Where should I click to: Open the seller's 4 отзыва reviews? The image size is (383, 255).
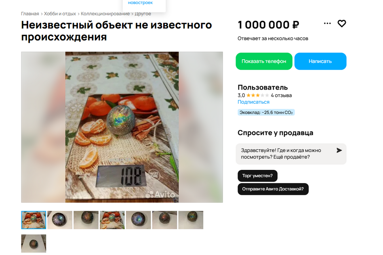click(281, 95)
